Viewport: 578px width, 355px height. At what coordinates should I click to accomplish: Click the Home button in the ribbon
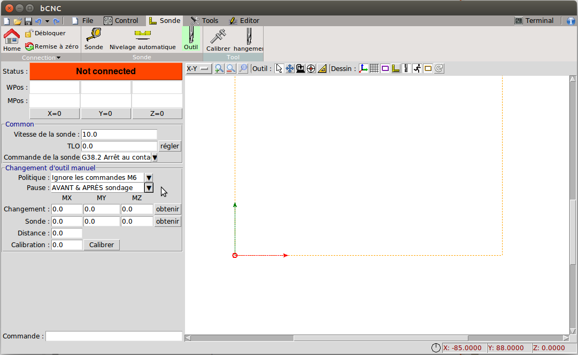click(12, 40)
